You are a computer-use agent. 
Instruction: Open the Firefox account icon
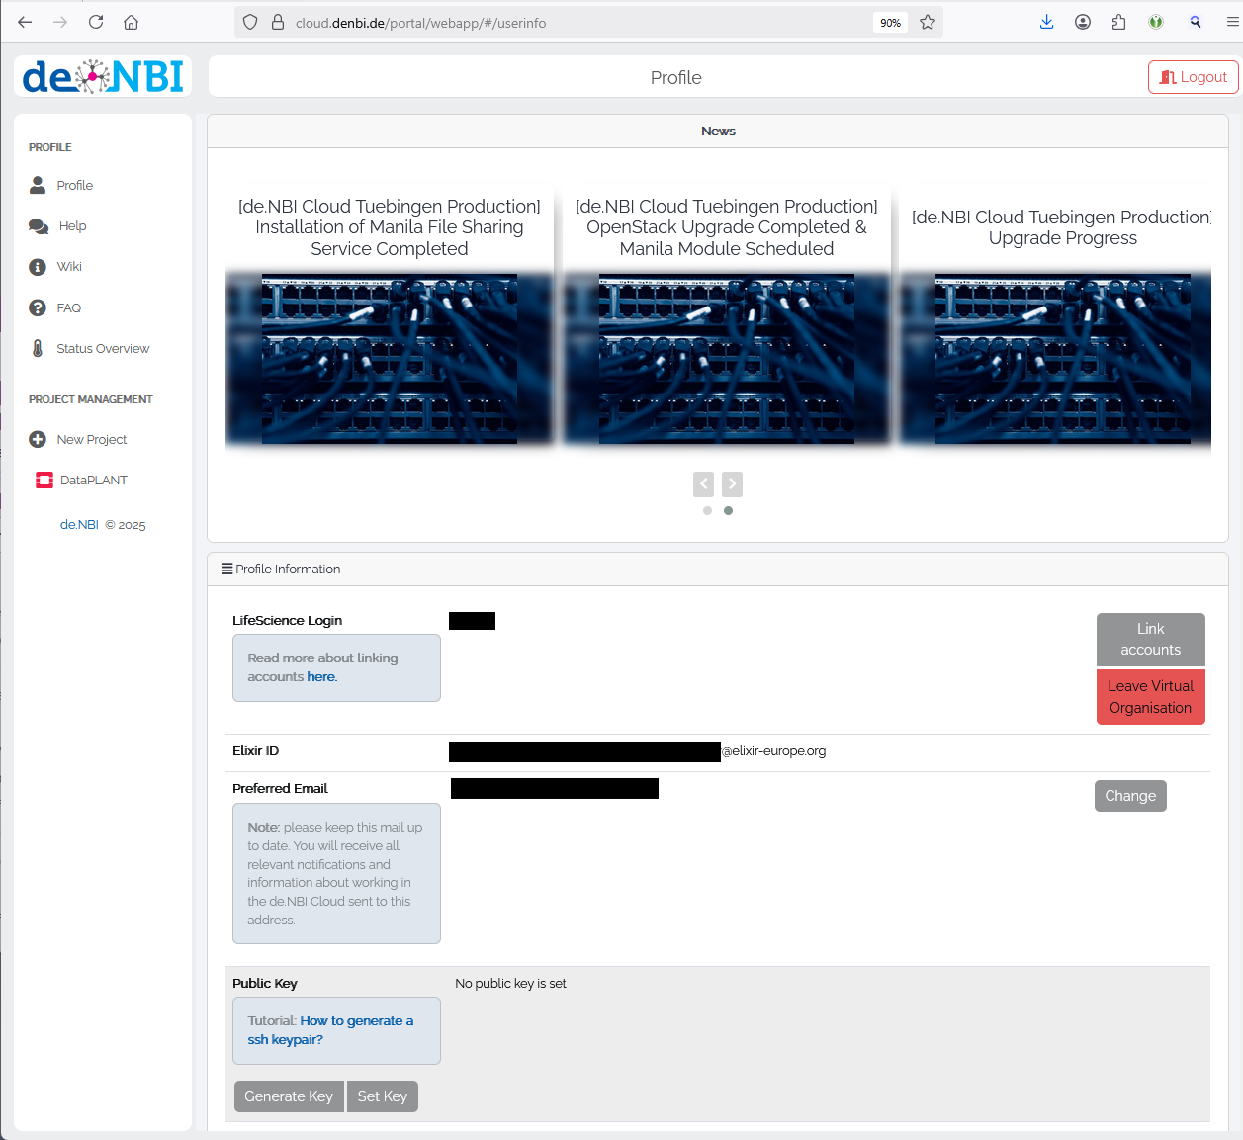coord(1083,22)
